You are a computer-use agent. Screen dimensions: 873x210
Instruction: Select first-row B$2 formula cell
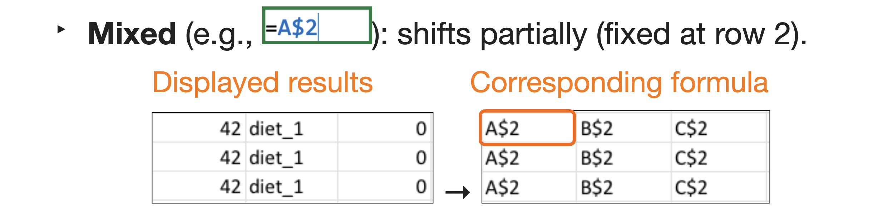point(623,128)
